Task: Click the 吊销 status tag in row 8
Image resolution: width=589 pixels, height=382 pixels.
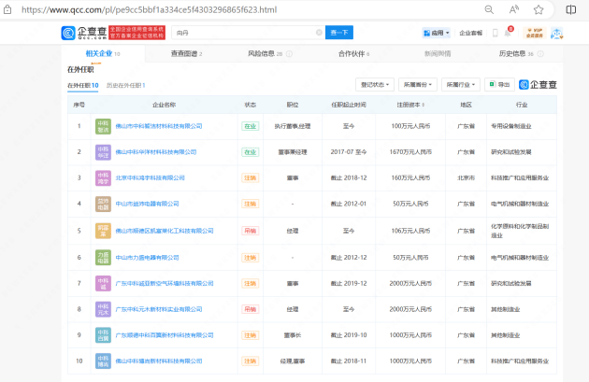Action: click(251, 309)
